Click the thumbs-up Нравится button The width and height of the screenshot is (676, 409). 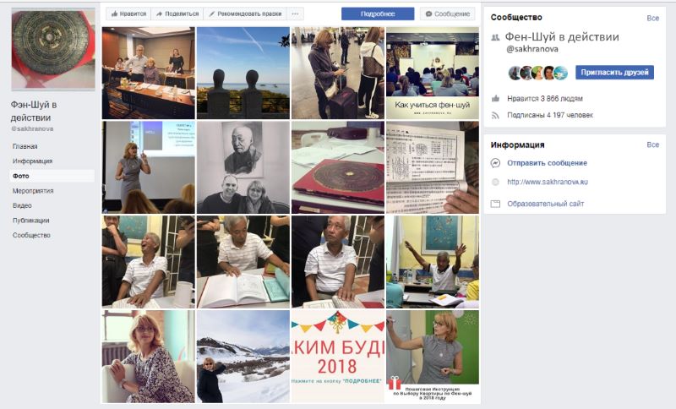click(128, 14)
